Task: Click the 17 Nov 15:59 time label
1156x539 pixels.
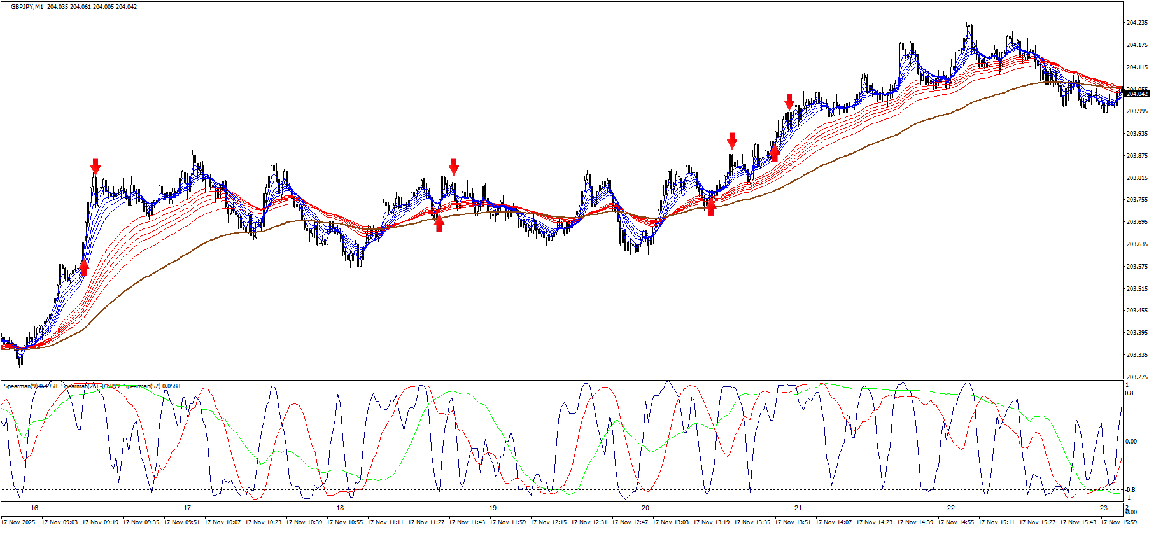Action: pyautogui.click(x=1118, y=522)
